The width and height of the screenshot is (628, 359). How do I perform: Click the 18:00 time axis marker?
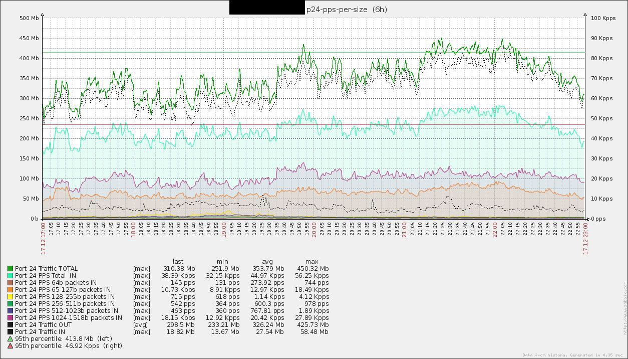[x=133, y=233]
